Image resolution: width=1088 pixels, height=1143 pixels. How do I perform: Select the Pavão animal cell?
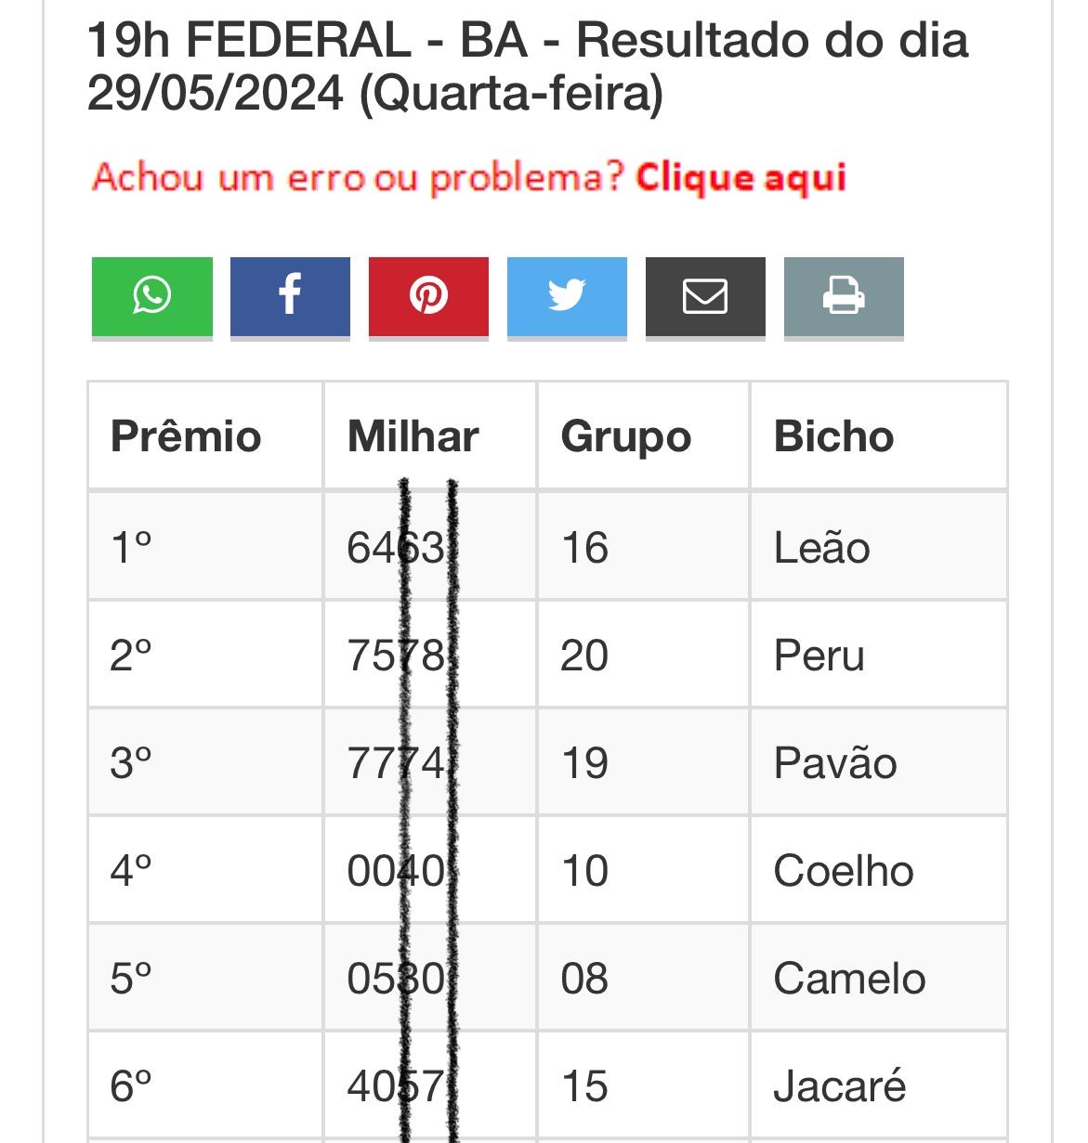point(835,763)
